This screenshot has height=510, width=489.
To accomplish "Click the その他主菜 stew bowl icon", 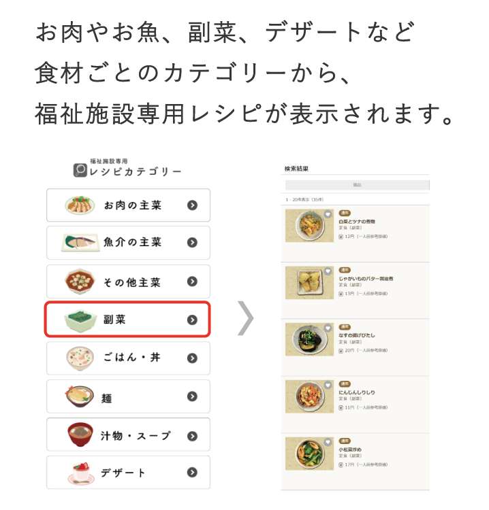I will (x=80, y=282).
